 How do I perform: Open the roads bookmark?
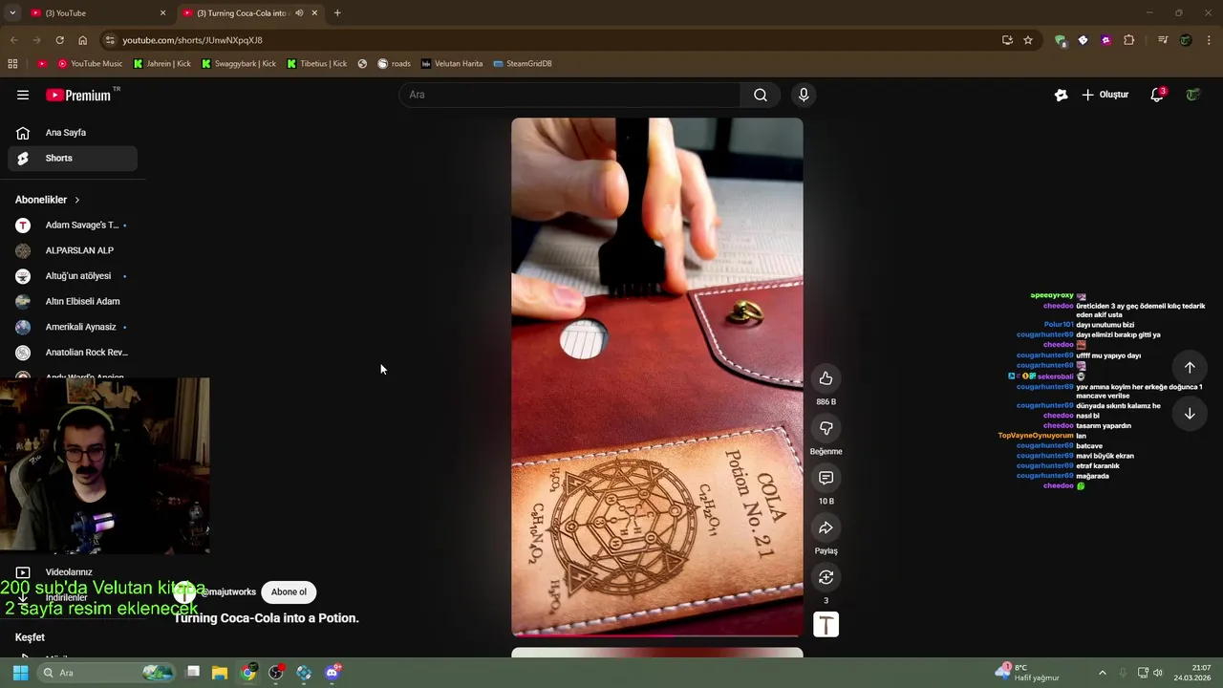point(395,64)
